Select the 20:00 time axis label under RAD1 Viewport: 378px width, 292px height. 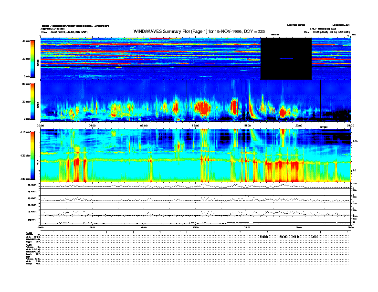298,125
